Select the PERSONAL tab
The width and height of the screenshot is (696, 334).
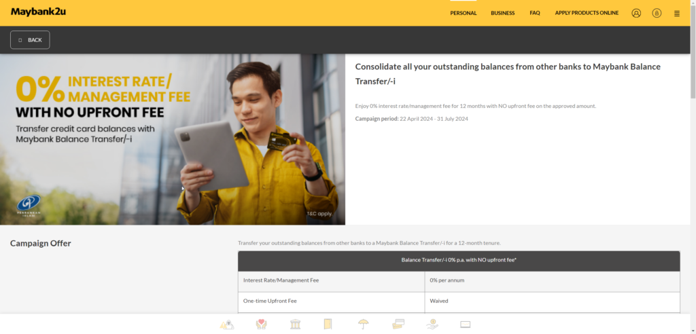click(x=463, y=13)
